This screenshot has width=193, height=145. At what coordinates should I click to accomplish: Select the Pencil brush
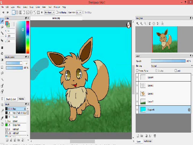tap(16, 117)
